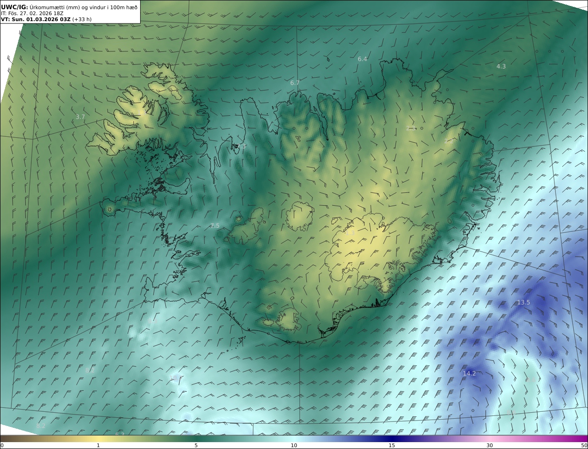Click the dark navy section of colour scale

click(x=392, y=438)
